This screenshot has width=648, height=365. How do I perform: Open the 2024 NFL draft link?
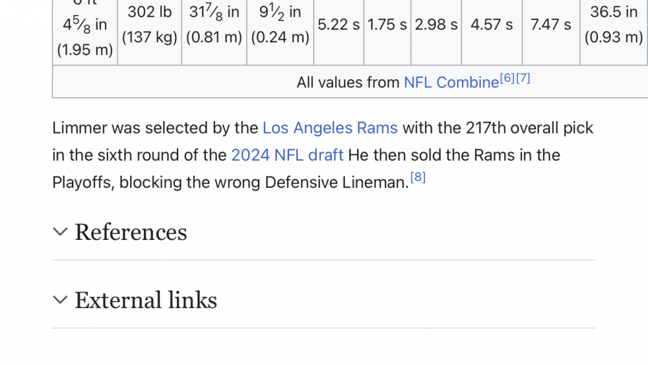pos(287,155)
